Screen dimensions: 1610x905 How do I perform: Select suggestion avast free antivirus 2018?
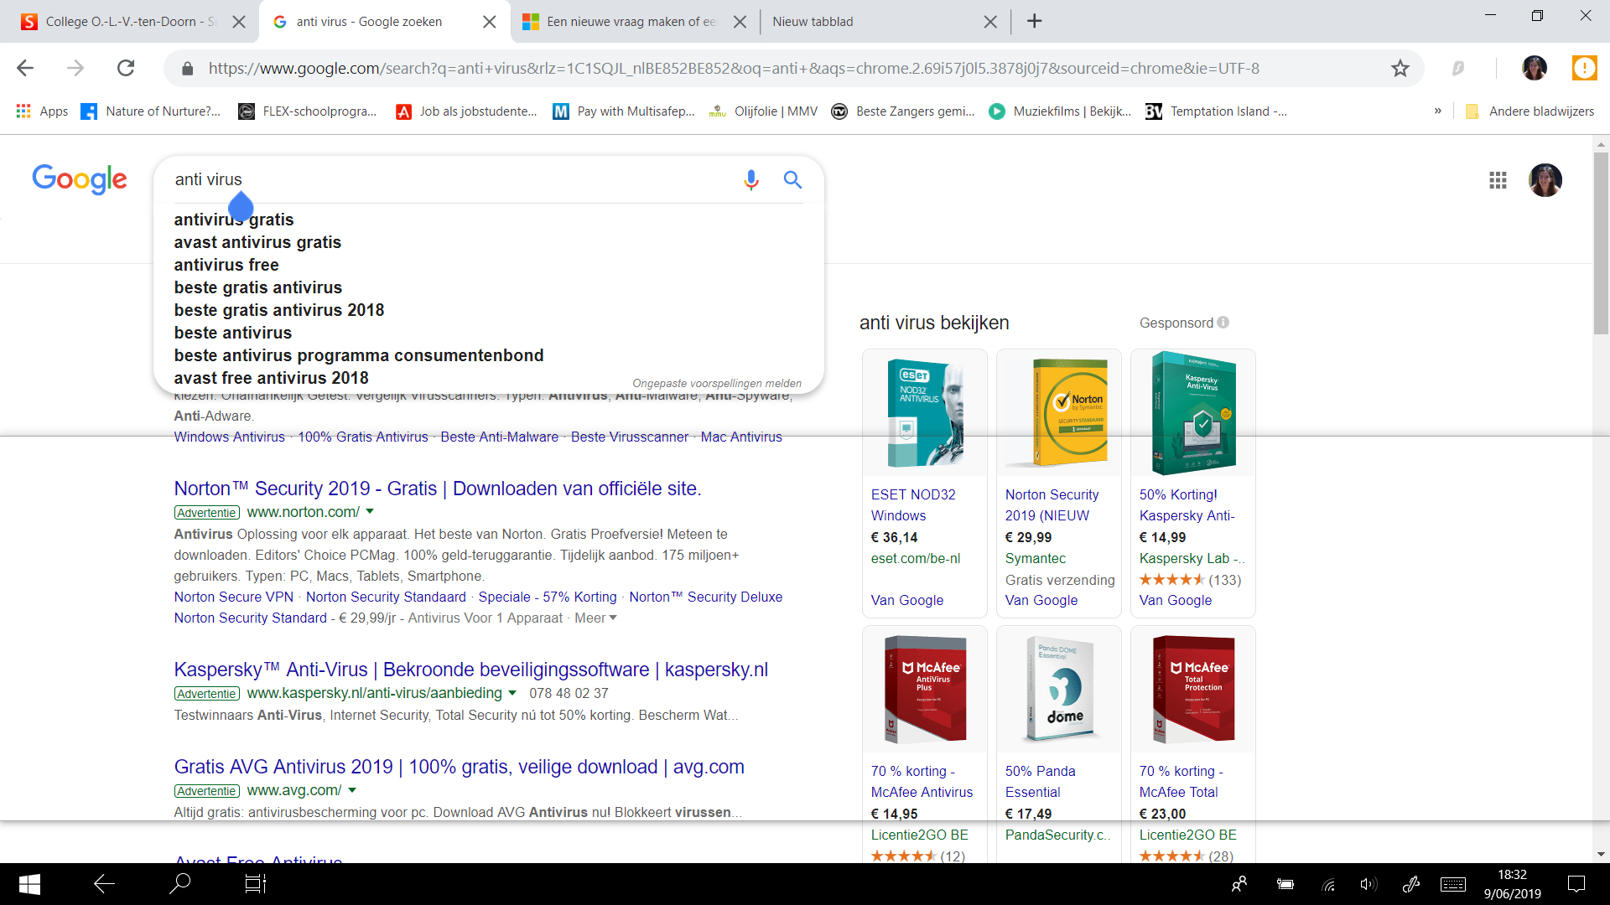(x=271, y=378)
